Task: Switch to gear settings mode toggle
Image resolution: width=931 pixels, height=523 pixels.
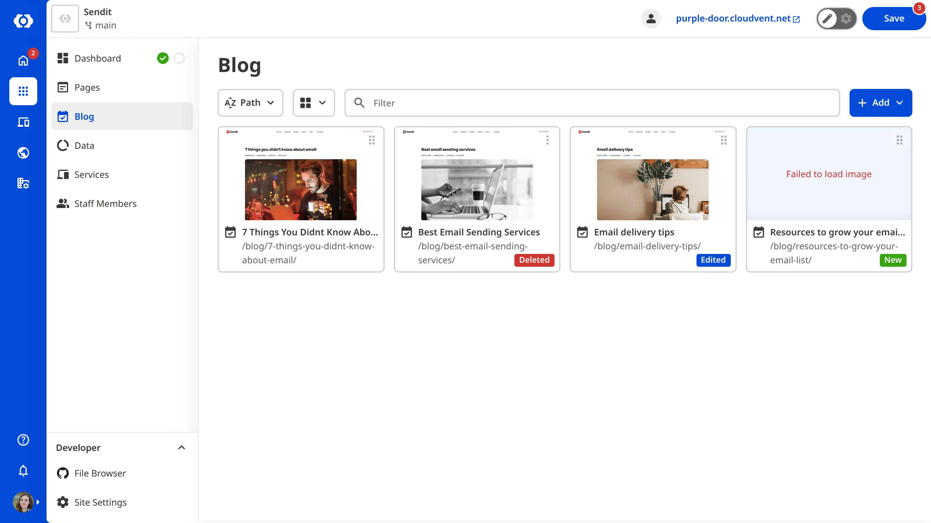Action: (846, 18)
